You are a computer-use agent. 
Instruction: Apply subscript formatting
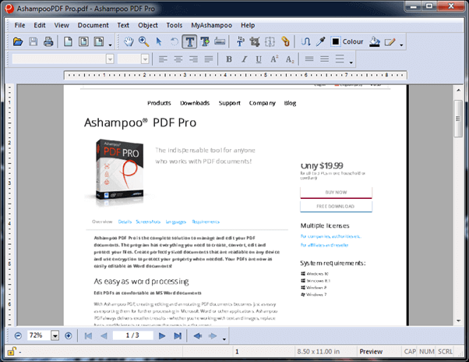coord(290,59)
